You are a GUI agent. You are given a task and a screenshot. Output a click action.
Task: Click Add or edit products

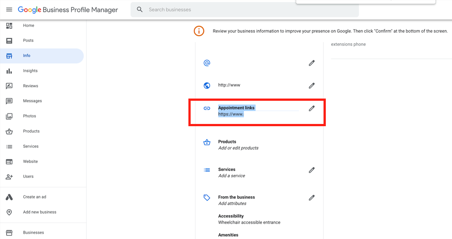point(239,148)
